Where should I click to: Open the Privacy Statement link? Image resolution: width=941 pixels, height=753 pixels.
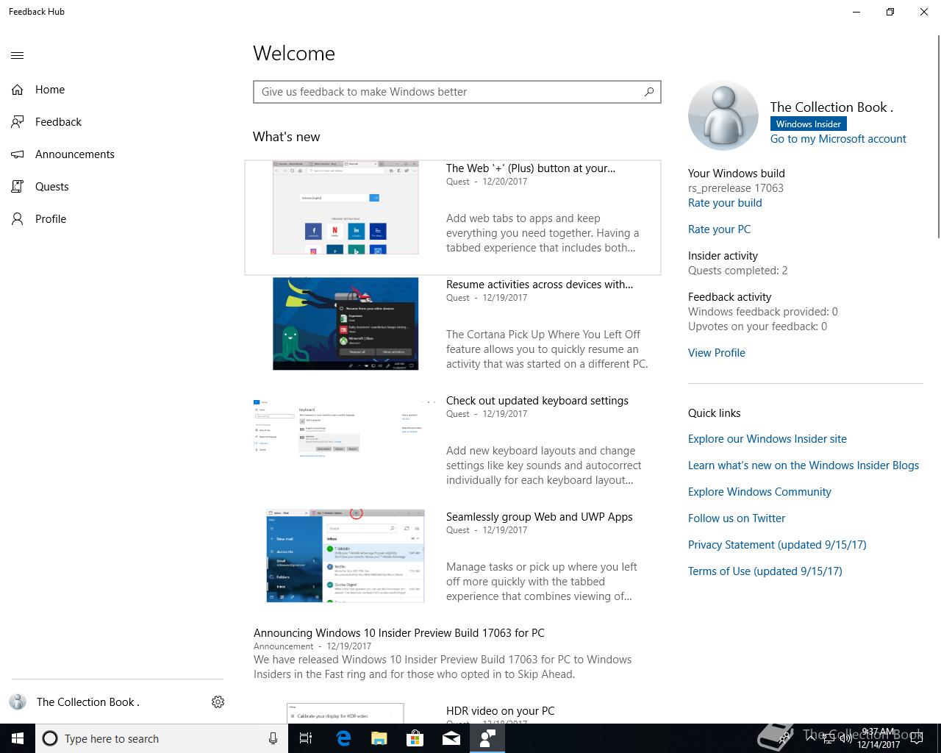pyautogui.click(x=777, y=545)
